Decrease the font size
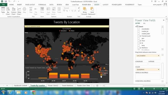 (79, 11)
